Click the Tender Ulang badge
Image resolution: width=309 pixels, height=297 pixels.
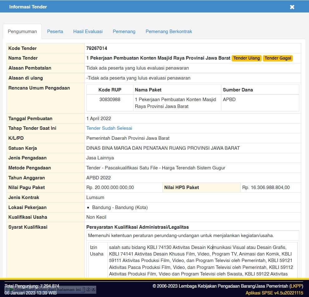click(247, 58)
